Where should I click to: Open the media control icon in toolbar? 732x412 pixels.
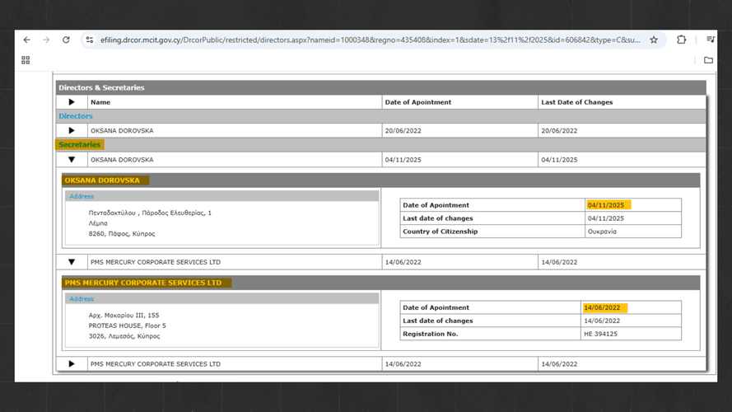[x=710, y=40]
